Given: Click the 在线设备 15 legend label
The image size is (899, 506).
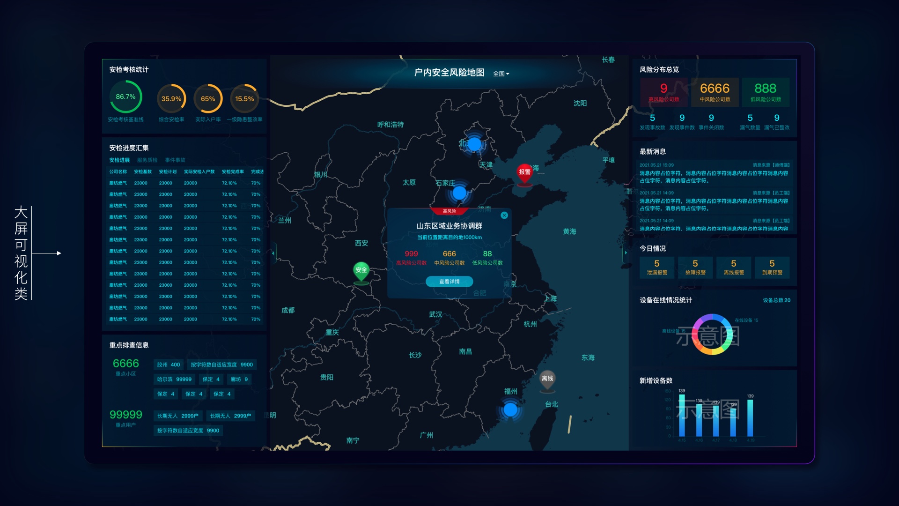Looking at the screenshot, I should [746, 320].
